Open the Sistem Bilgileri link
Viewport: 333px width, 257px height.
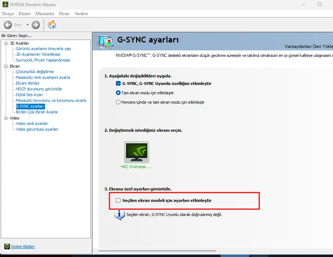23,247
